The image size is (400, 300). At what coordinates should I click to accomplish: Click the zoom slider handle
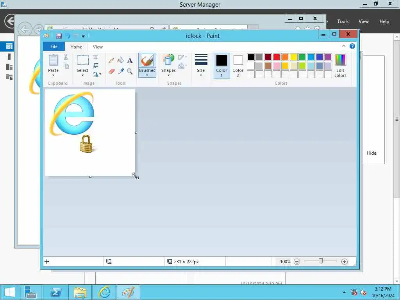point(321,261)
